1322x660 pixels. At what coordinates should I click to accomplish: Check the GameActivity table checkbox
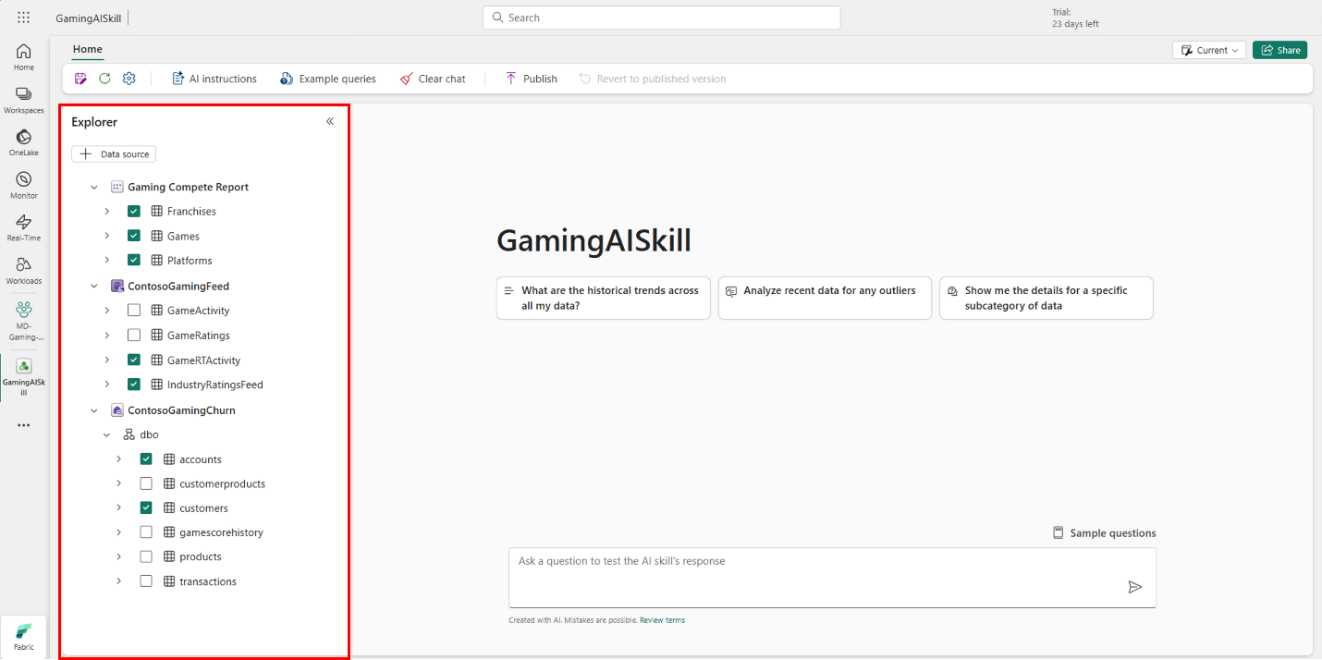tap(134, 311)
